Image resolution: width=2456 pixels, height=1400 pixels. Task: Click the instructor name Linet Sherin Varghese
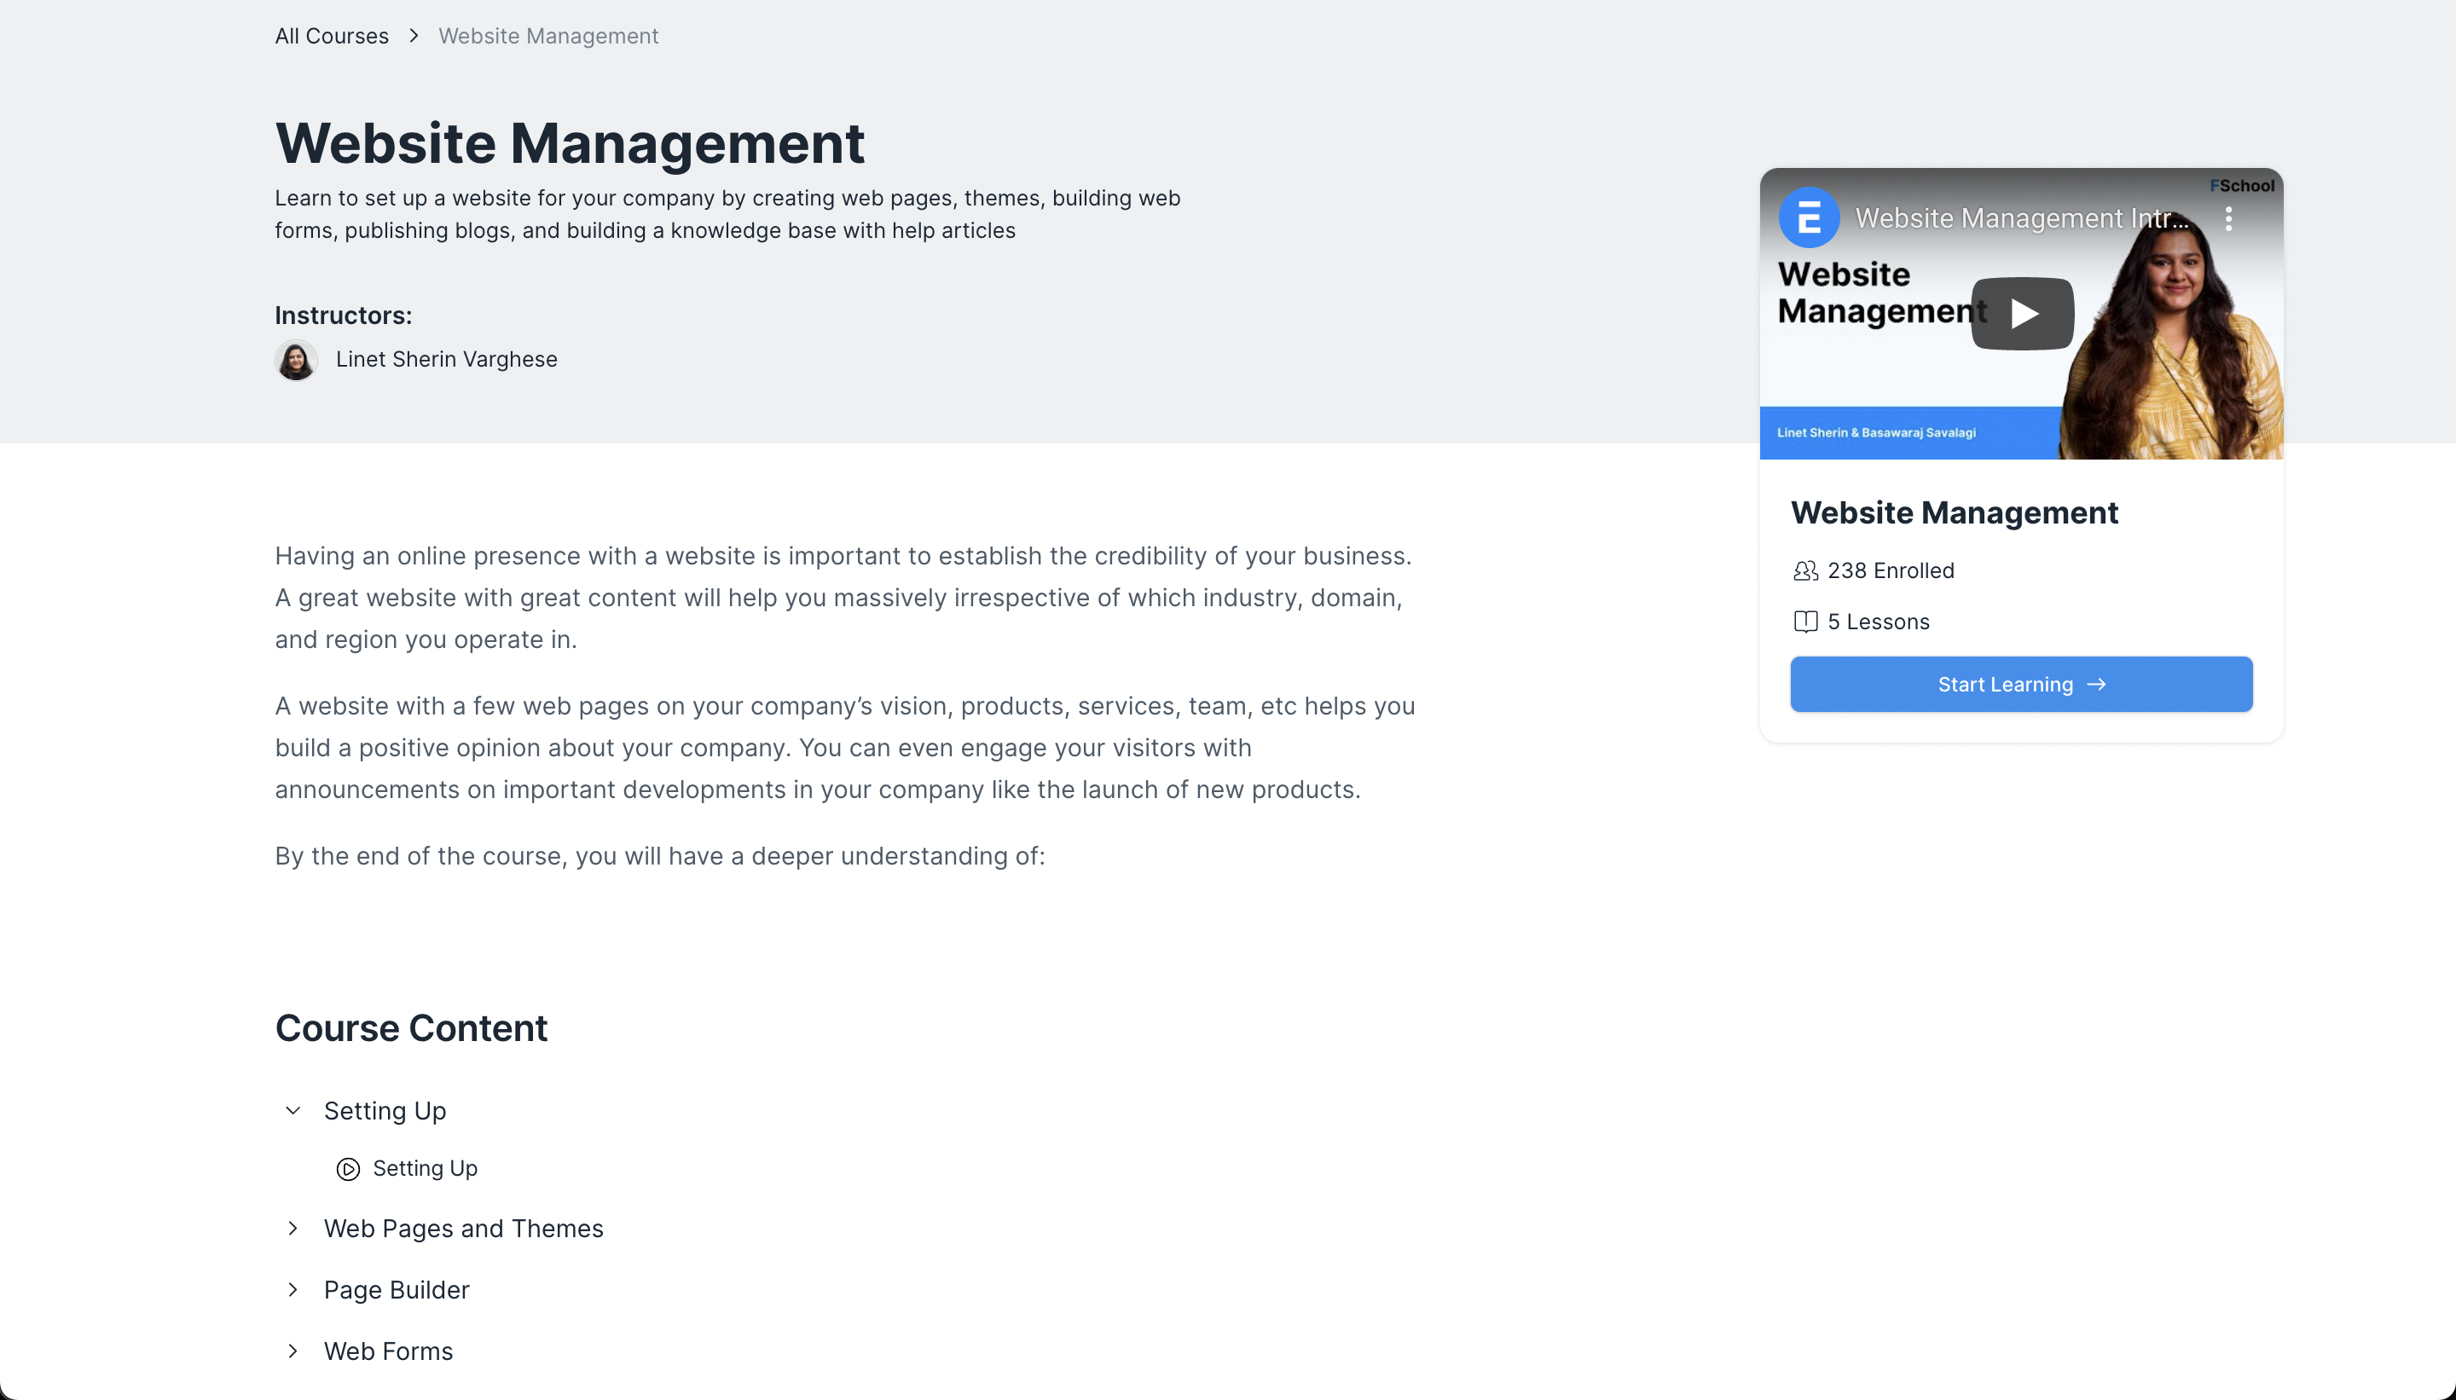click(446, 359)
